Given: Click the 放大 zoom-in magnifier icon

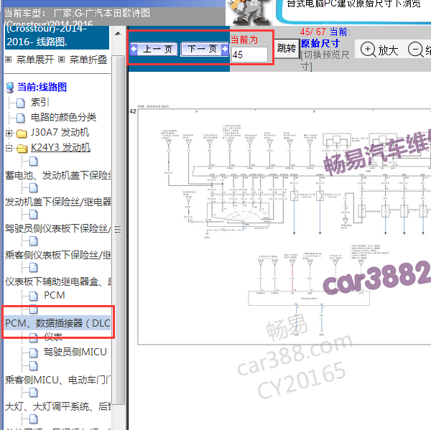Looking at the screenshot, I should coord(368,50).
